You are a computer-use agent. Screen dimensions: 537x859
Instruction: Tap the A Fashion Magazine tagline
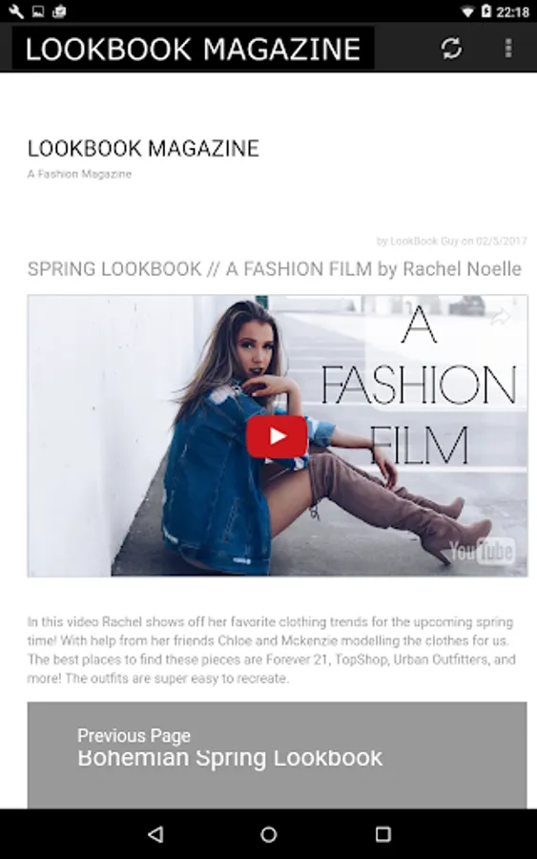79,175
